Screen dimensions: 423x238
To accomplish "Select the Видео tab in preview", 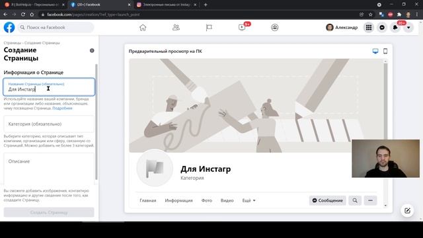I will [227, 200].
